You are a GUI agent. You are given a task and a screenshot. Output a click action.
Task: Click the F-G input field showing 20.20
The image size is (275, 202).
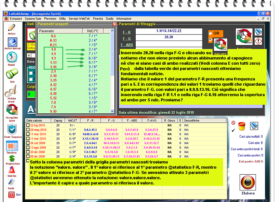tap(169, 37)
